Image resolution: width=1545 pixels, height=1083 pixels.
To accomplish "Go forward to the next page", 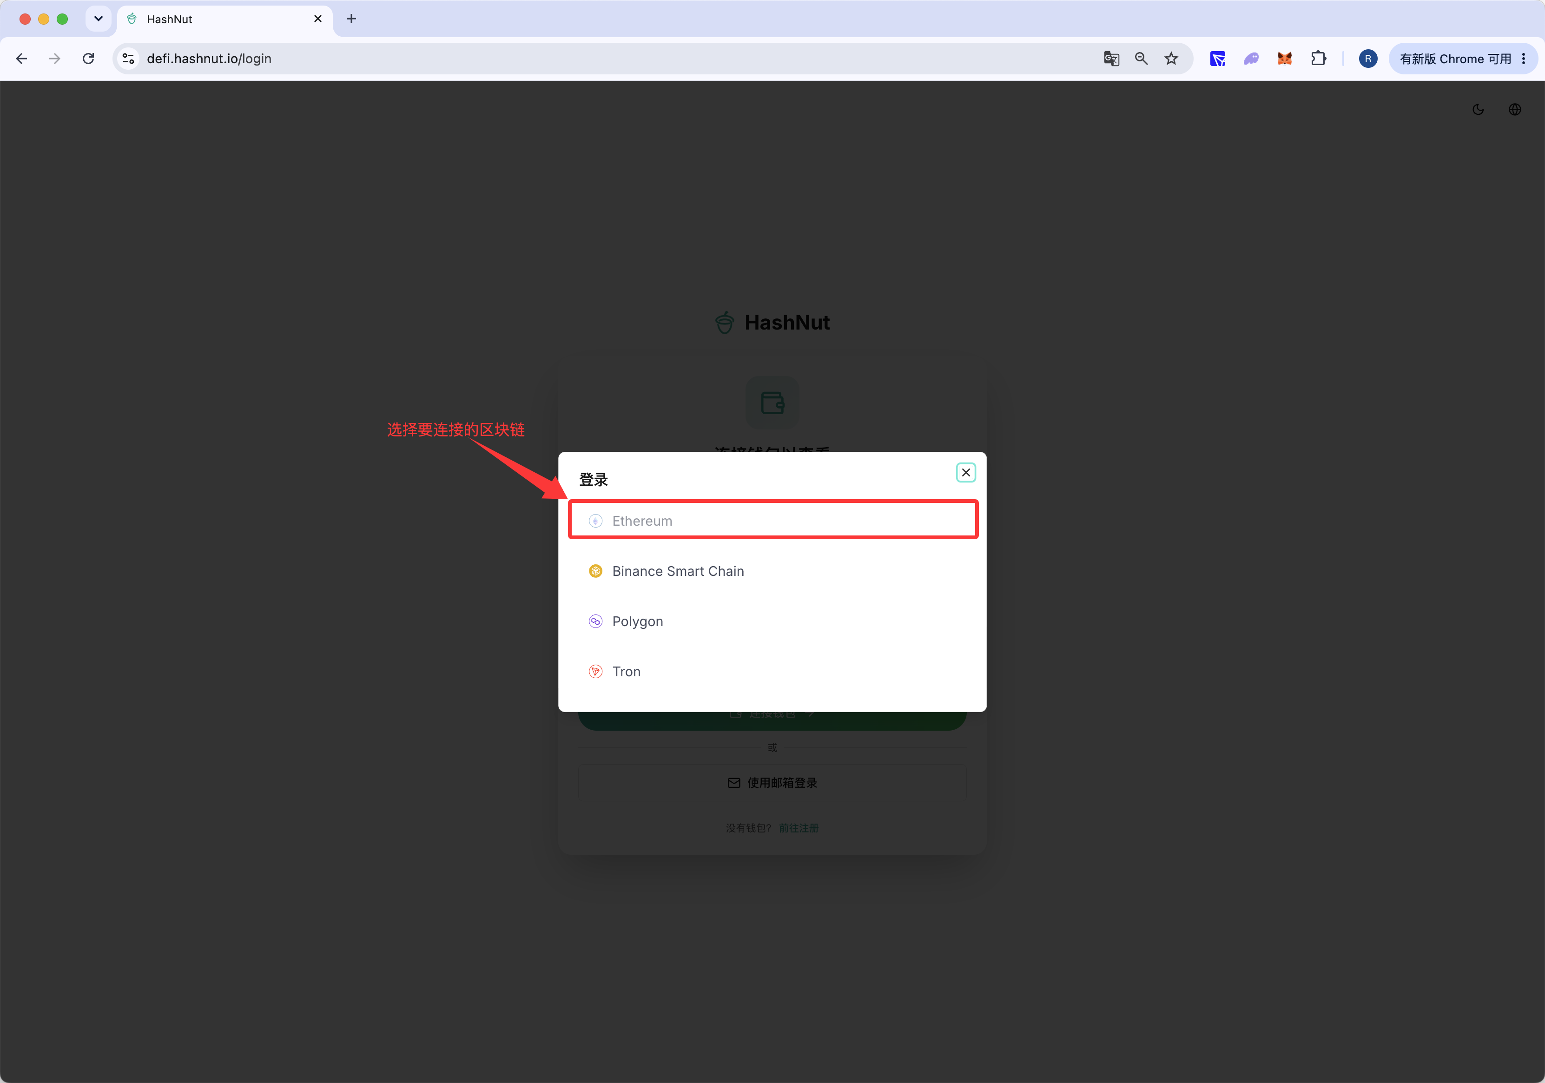I will (54, 59).
